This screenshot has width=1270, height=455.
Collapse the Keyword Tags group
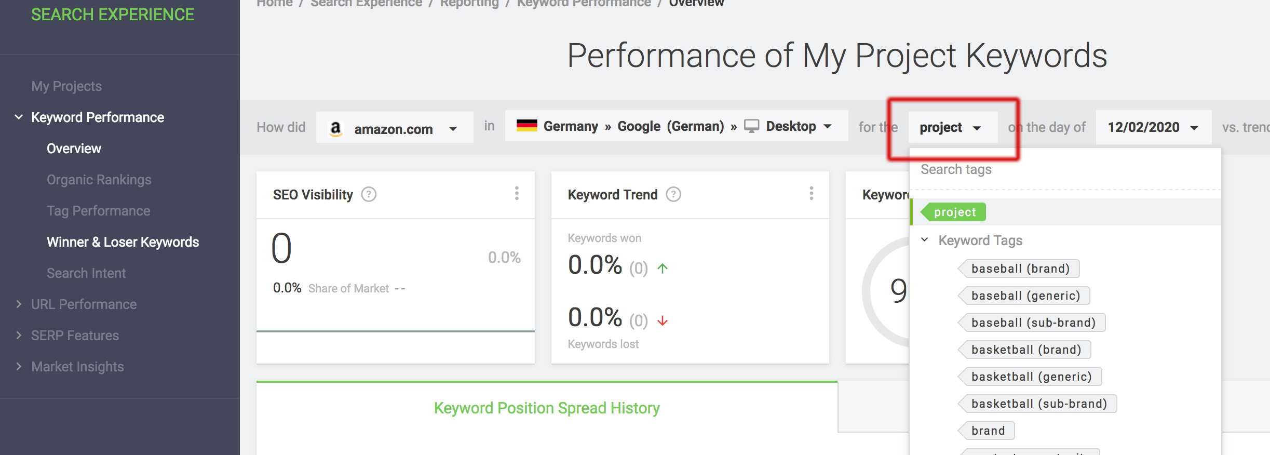(925, 240)
